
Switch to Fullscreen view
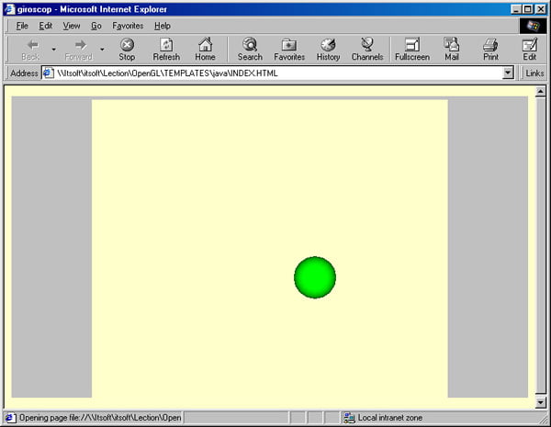coord(412,50)
